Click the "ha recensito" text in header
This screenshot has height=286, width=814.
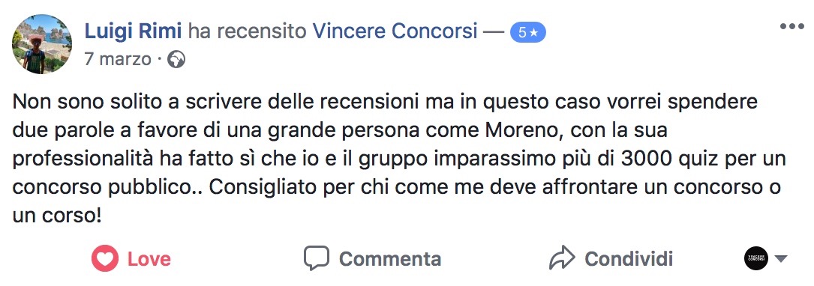click(247, 32)
